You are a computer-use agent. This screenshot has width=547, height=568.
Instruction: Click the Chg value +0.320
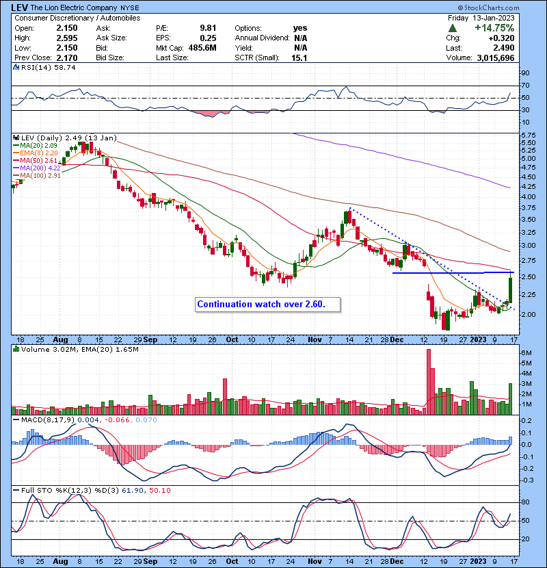501,38
